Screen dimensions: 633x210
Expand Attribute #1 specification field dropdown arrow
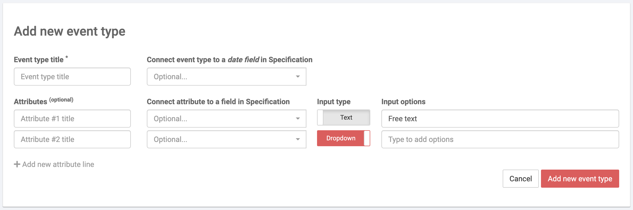(298, 119)
